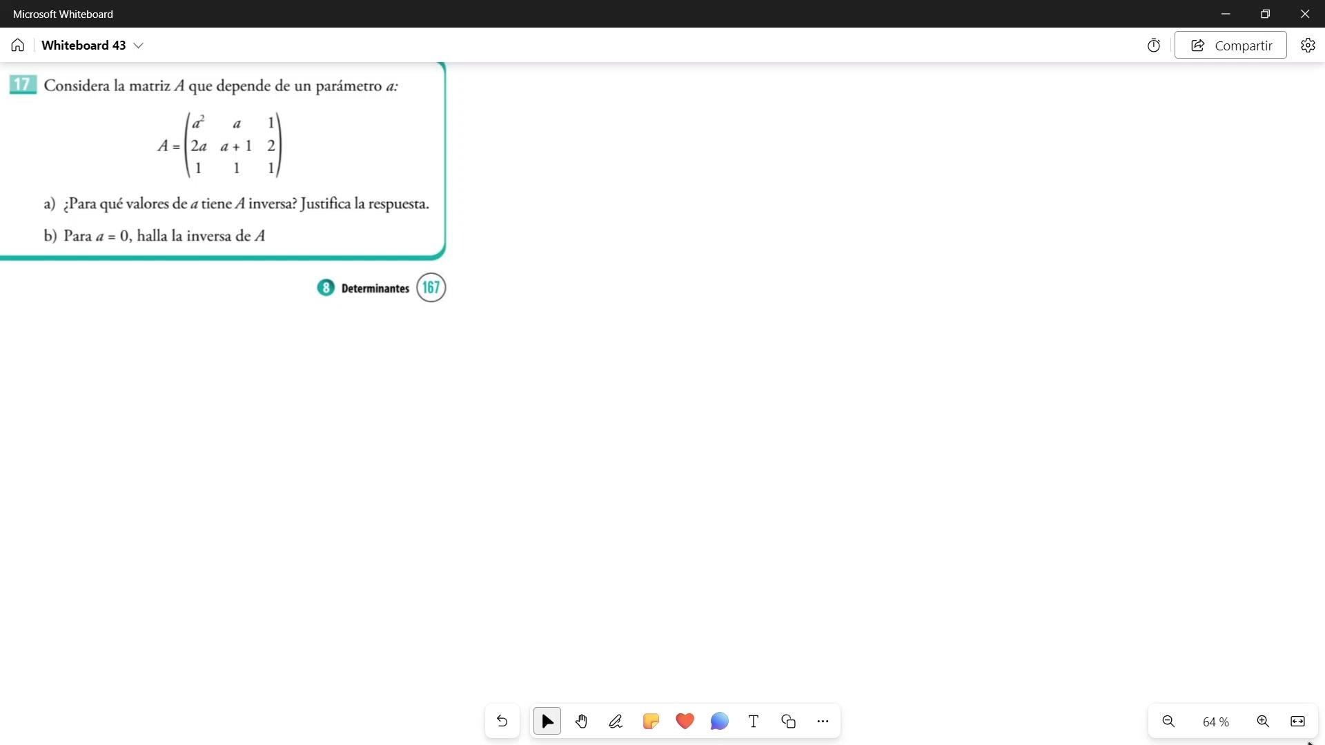1325x745 pixels.
Task: Zoom out of the canvas
Action: pyautogui.click(x=1168, y=722)
